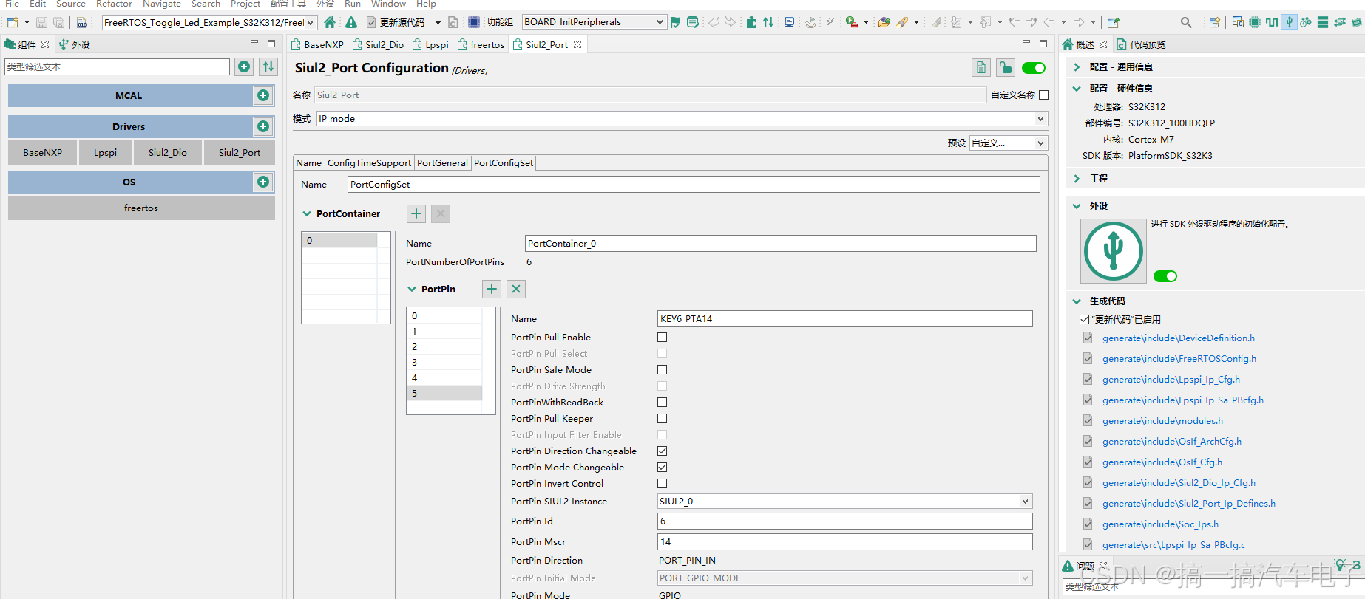Screen dimensions: 1365x599
Task: Select the freertos OS component
Action: click(141, 208)
